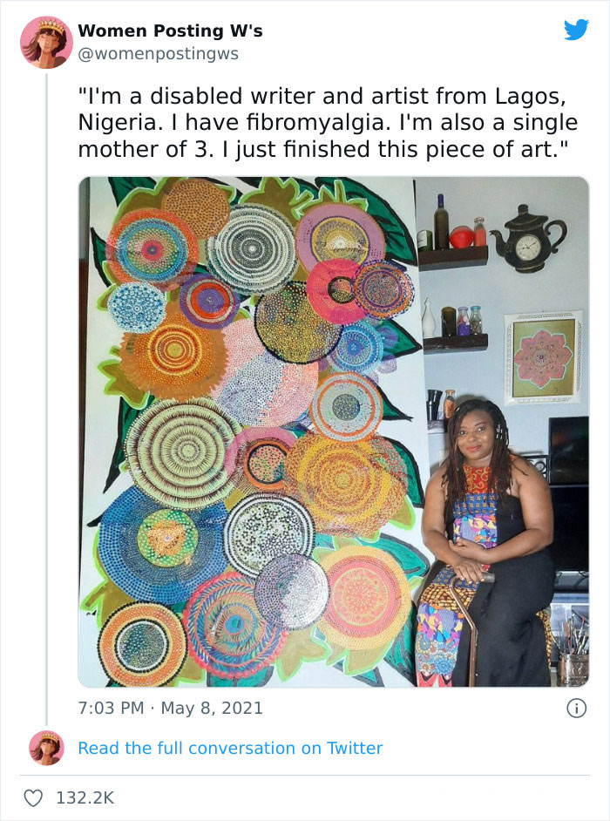The width and height of the screenshot is (610, 821).
Task: Toggle the like heart on the post
Action: 34,797
